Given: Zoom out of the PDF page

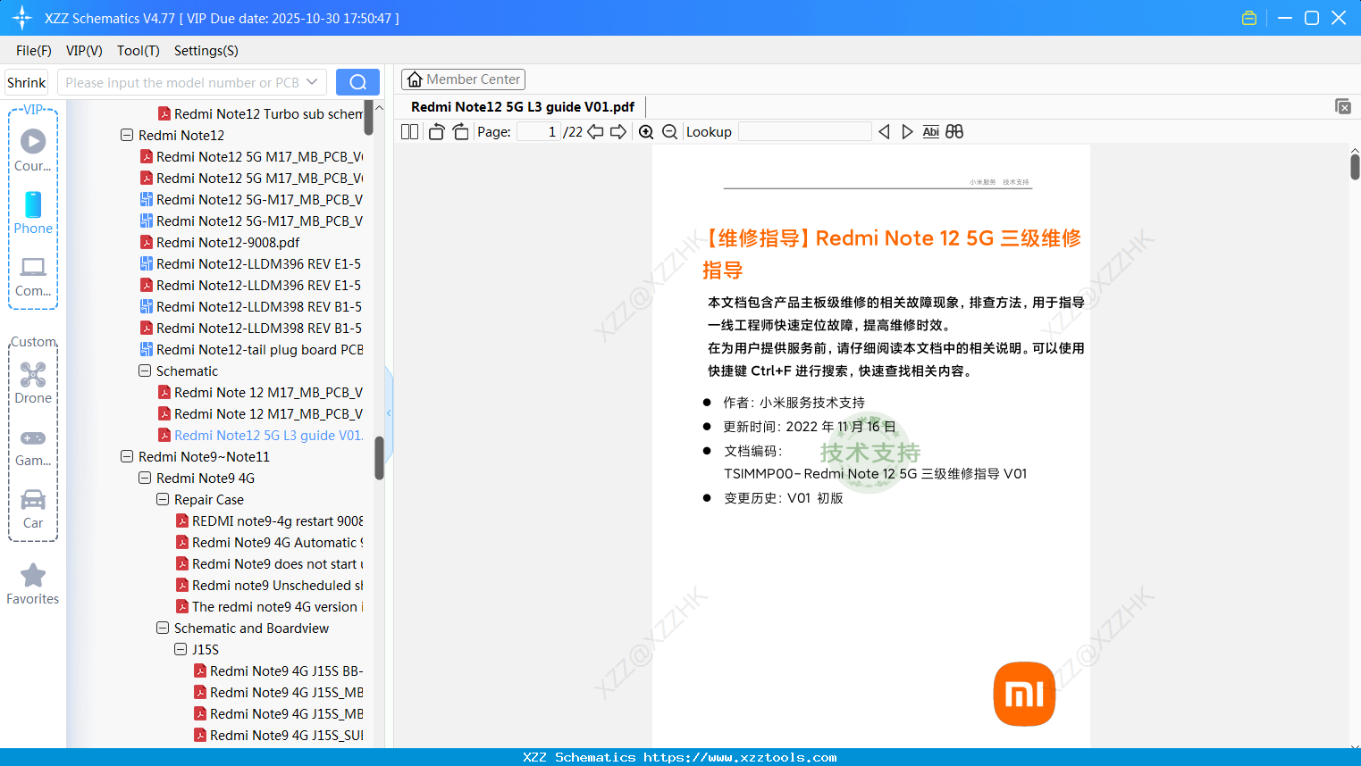Looking at the screenshot, I should click(669, 131).
